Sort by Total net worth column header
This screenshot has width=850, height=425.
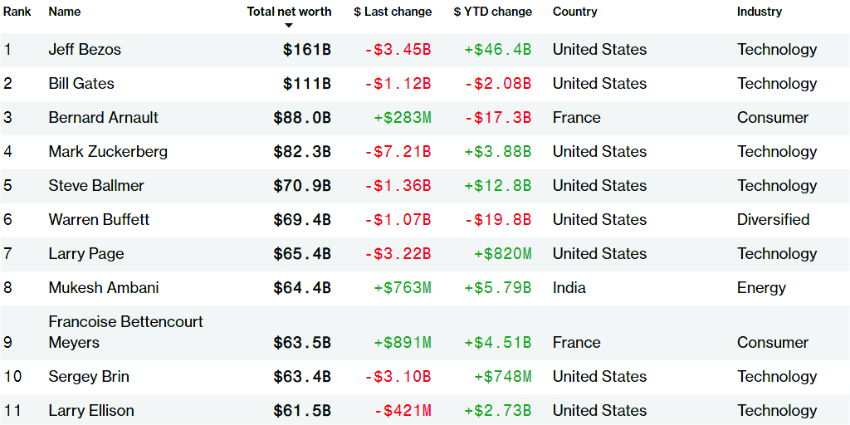click(289, 12)
